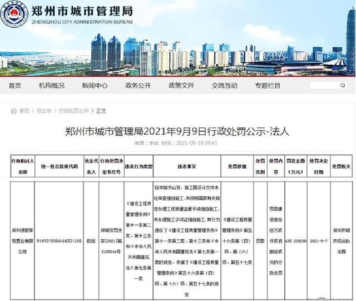Click the 双公示 breadcrumb link

click(43, 111)
